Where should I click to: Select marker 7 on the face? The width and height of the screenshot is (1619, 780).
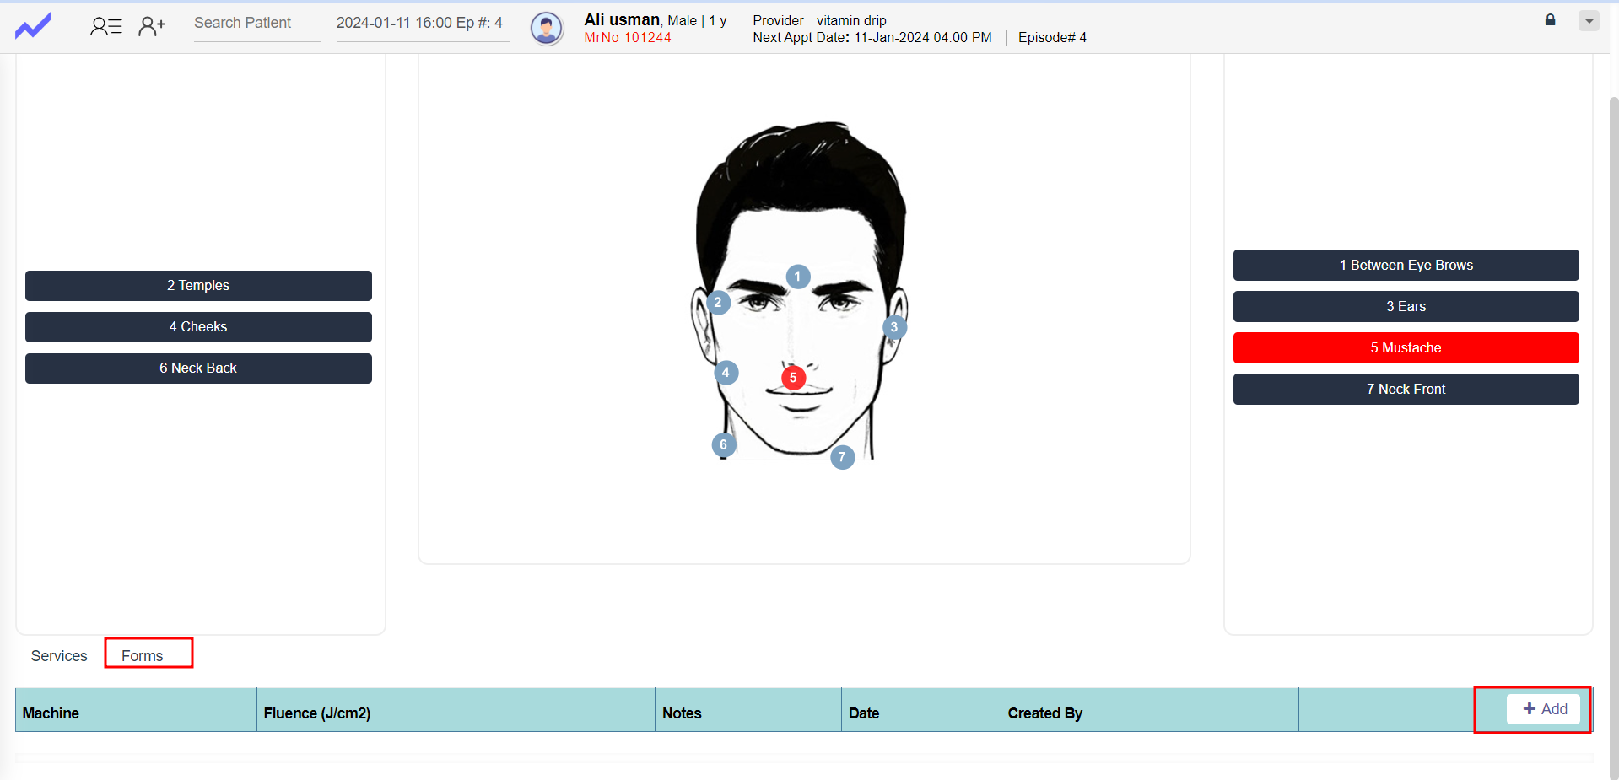(842, 457)
